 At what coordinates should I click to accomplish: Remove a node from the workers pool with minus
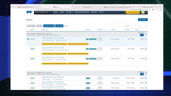coord(141,74)
